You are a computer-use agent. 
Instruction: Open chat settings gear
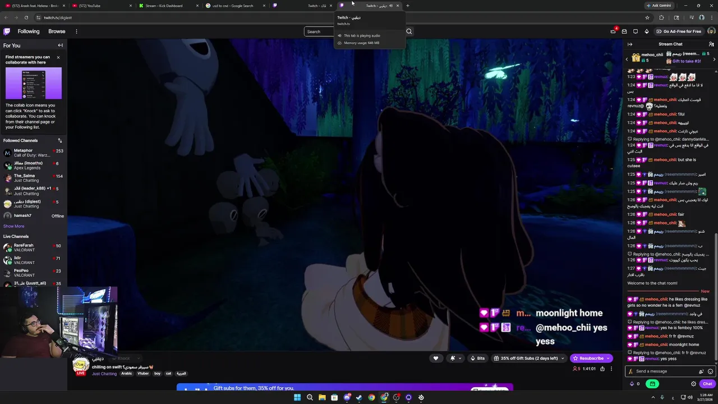pyautogui.click(x=693, y=384)
